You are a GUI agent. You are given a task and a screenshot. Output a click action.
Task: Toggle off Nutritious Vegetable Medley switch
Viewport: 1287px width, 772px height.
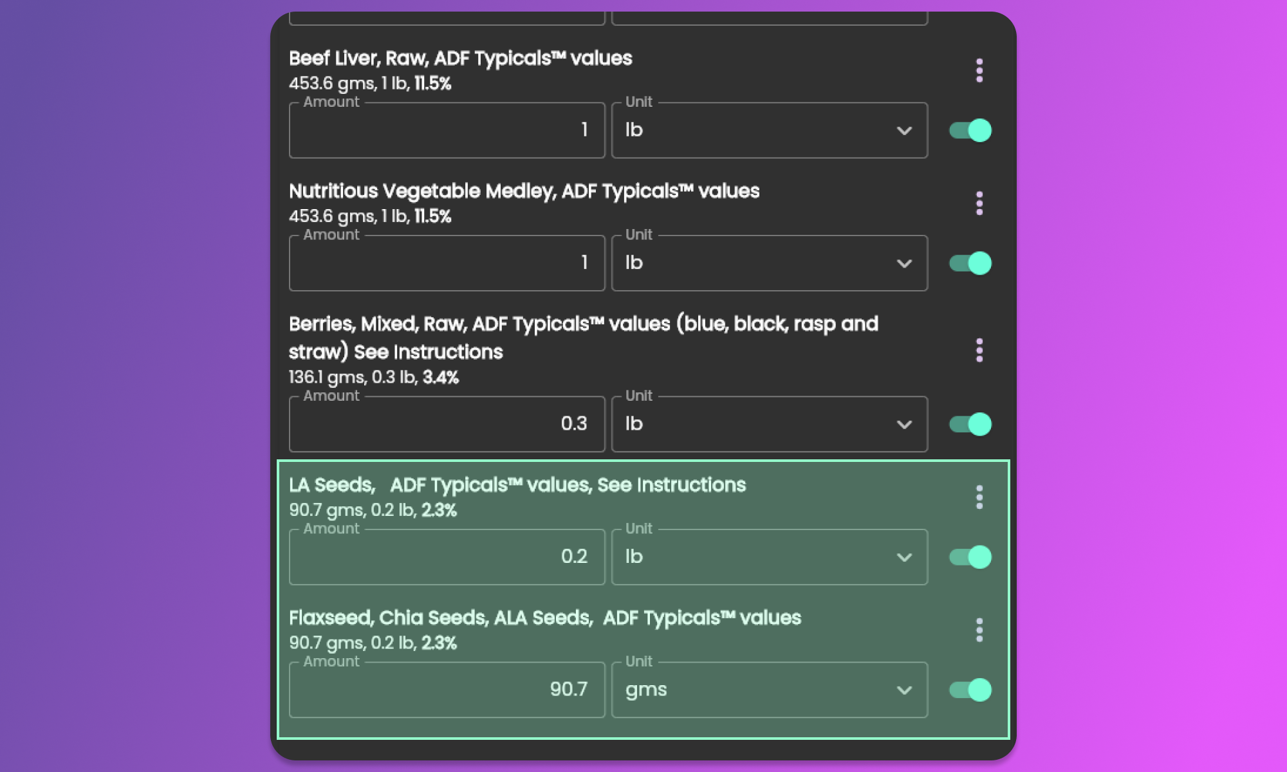click(970, 263)
